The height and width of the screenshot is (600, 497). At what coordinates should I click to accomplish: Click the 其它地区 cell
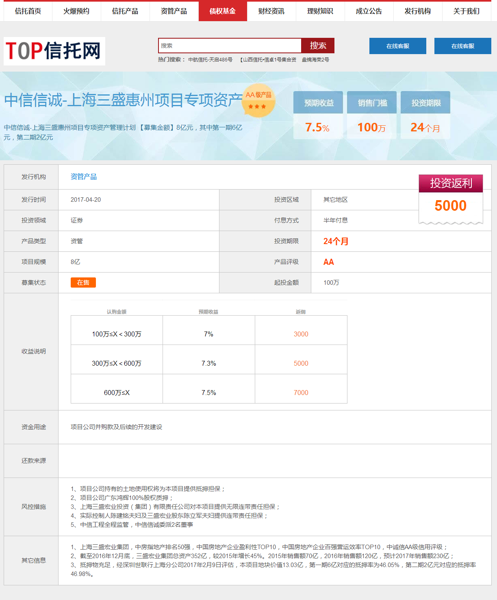click(x=336, y=200)
